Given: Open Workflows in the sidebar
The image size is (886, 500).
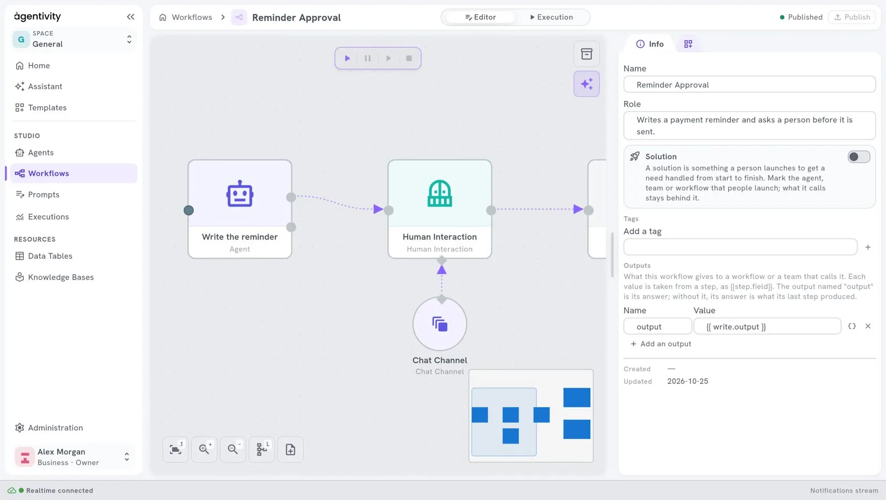Looking at the screenshot, I should pos(74,173).
